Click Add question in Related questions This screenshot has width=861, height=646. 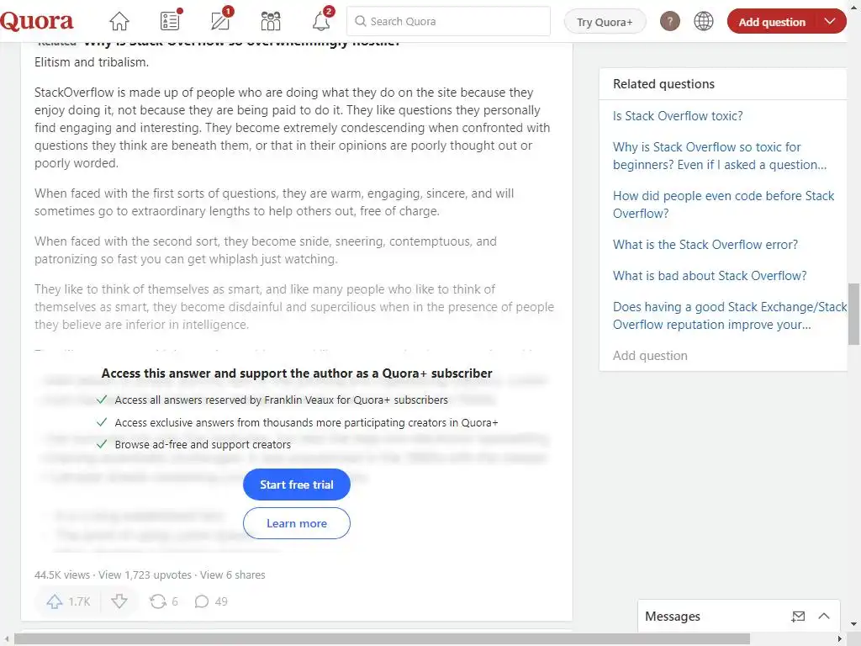tap(650, 356)
